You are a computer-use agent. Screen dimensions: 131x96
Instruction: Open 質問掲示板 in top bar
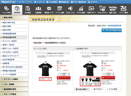point(64,2)
